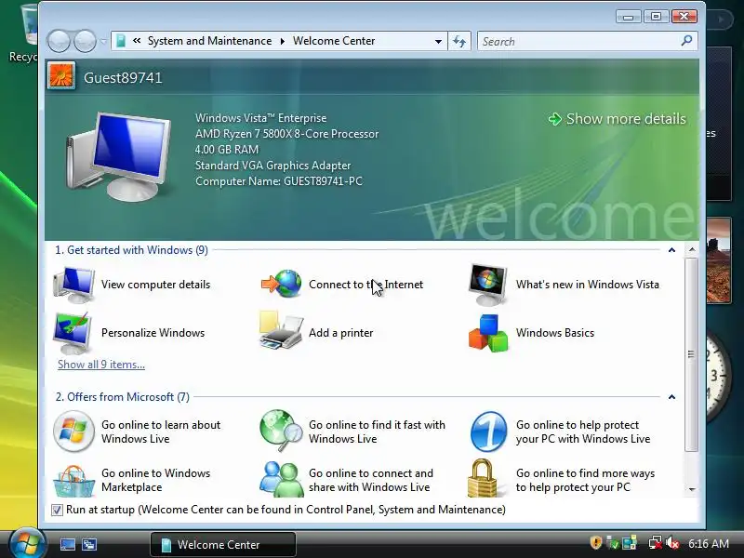Click the sidebar slideshow picture gadget

click(x=718, y=260)
